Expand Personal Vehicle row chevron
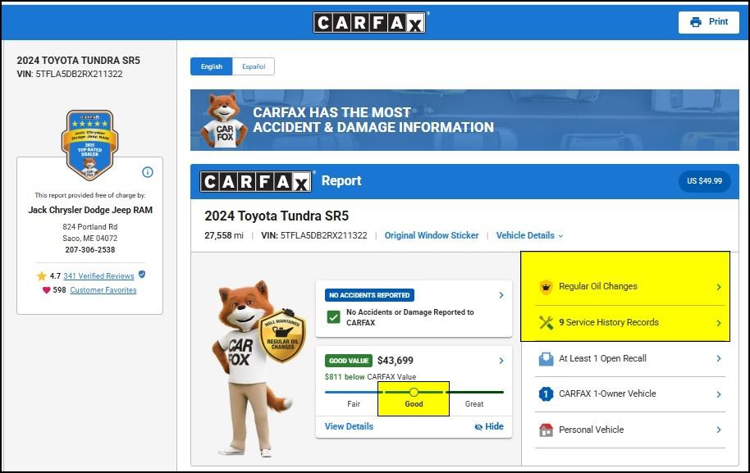This screenshot has height=473, width=750. 719,430
